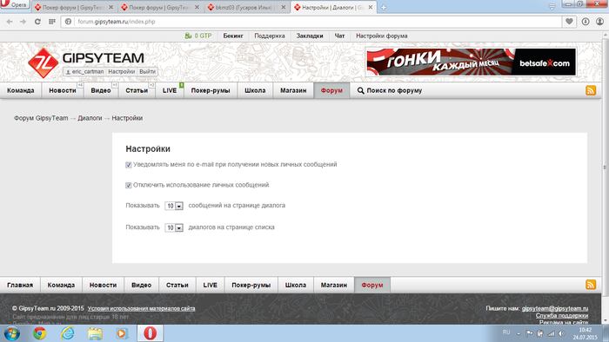
Task: Open the Бекинг link
Action: tap(233, 36)
